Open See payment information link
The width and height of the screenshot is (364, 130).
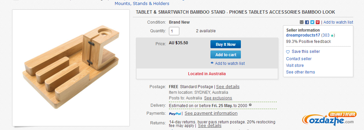click(211, 113)
